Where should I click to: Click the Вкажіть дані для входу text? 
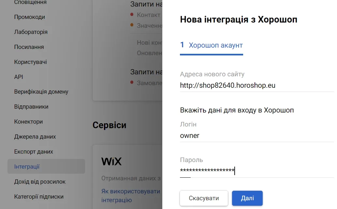pyautogui.click(x=237, y=110)
